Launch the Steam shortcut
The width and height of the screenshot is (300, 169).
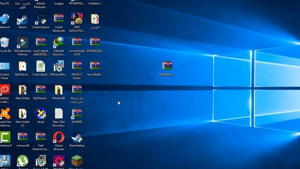[22, 19]
